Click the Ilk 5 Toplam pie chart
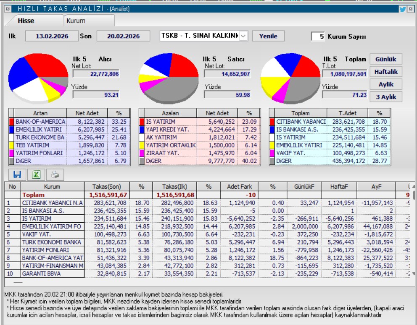Image resolution: width=417 pixels, height=325 pixels. [x=290, y=78]
